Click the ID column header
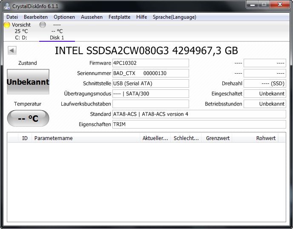This screenshot has height=229, width=293. click(25, 138)
